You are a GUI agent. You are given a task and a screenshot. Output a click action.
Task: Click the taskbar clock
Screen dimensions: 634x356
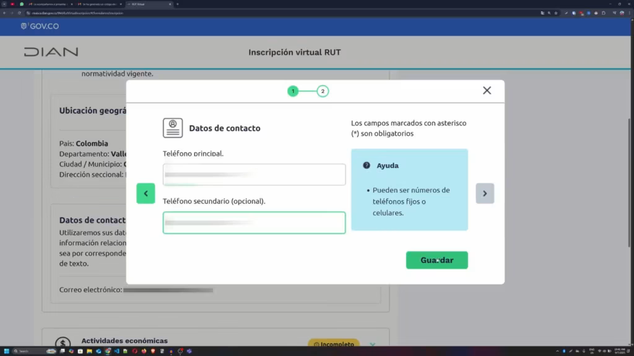tap(619, 351)
